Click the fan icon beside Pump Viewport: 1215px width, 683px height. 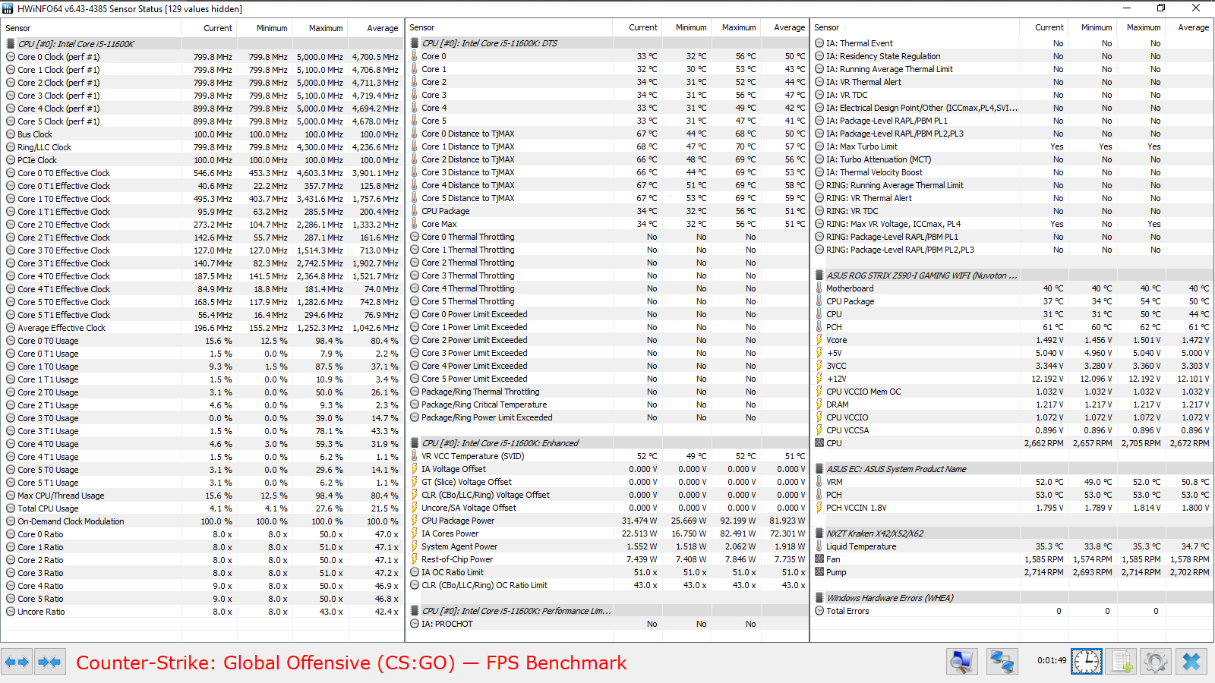click(819, 572)
